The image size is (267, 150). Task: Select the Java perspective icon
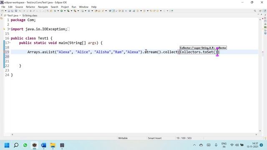265,11
